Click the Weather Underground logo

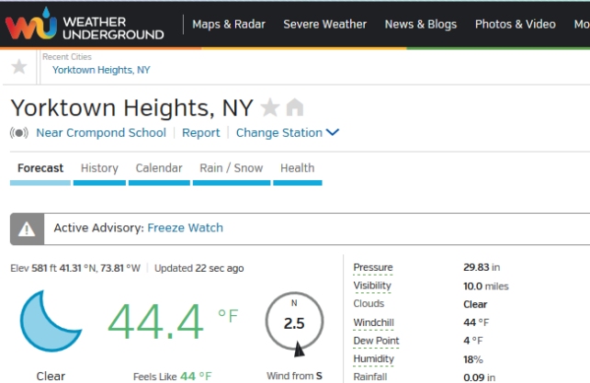click(x=85, y=25)
